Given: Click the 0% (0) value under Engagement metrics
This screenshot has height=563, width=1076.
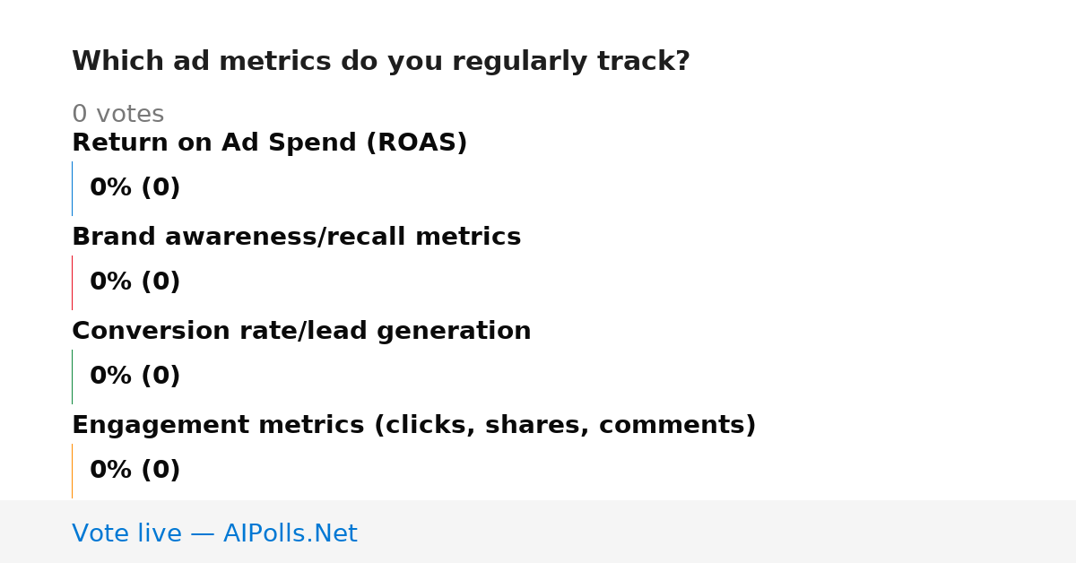Looking at the screenshot, I should click(x=134, y=470).
